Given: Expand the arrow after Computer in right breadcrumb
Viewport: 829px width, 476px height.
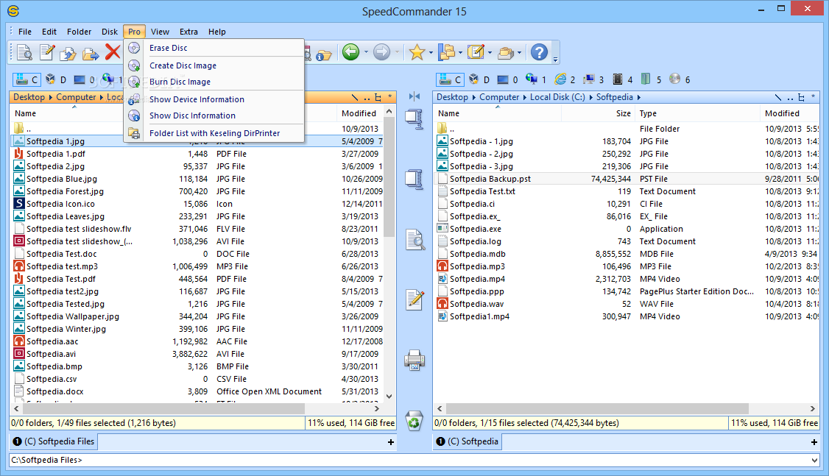Looking at the screenshot, I should 524,97.
